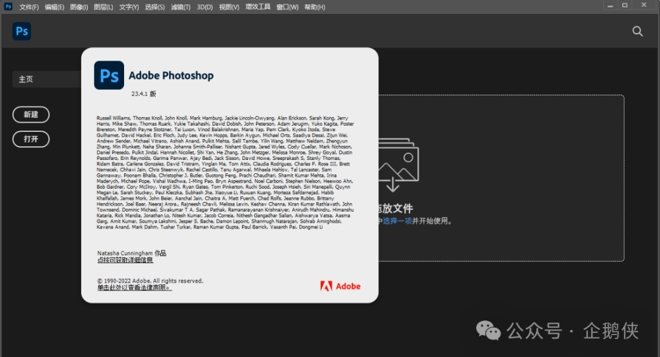The width and height of the screenshot is (660, 357).
Task: Open the 文件 menu
Action: coord(29,7)
